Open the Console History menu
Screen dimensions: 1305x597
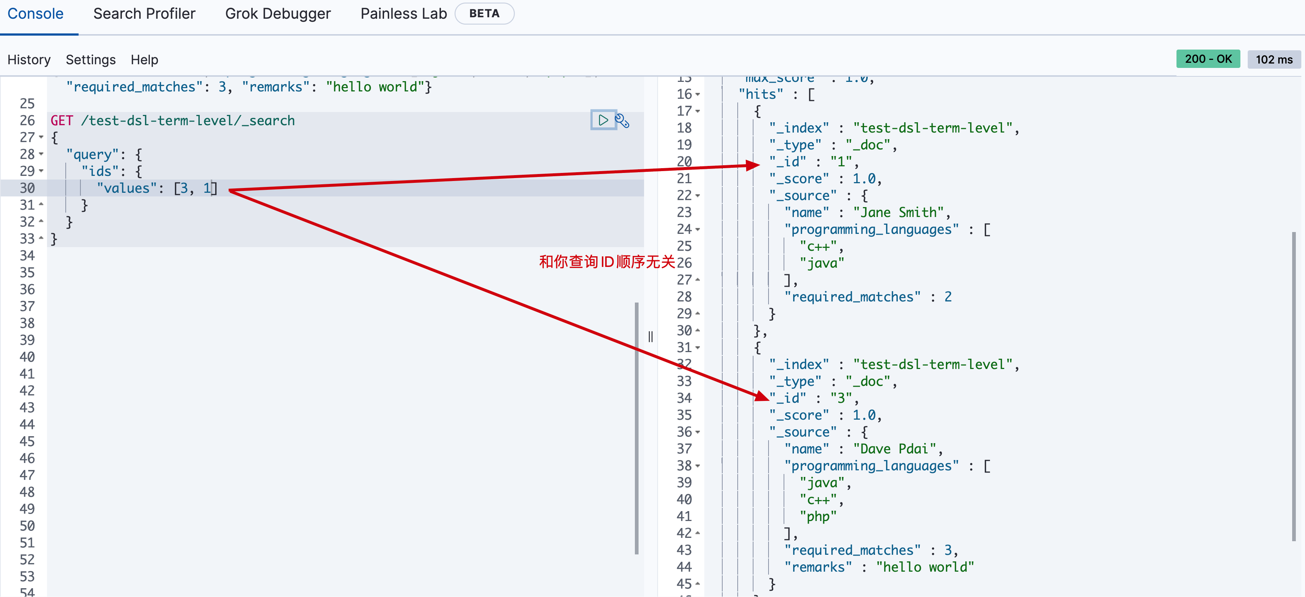coord(29,59)
